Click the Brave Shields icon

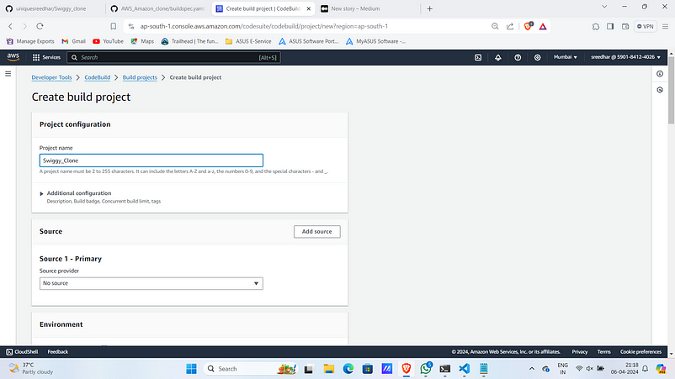529,26
